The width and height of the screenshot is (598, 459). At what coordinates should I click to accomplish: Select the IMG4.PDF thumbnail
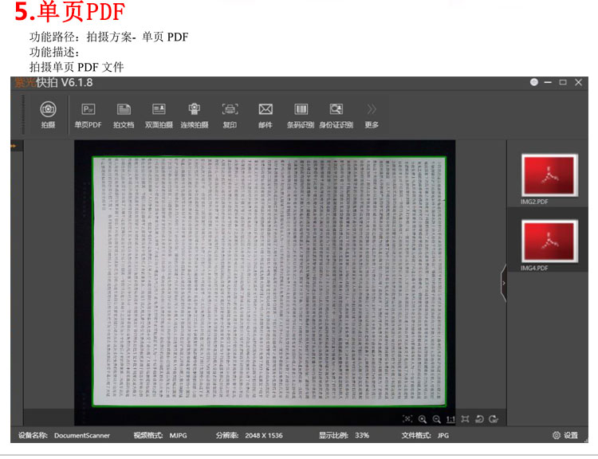[549, 241]
